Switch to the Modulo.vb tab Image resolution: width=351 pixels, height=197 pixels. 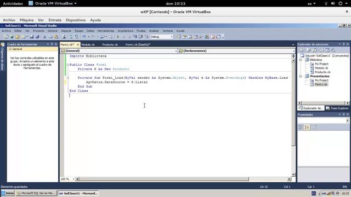88,45
